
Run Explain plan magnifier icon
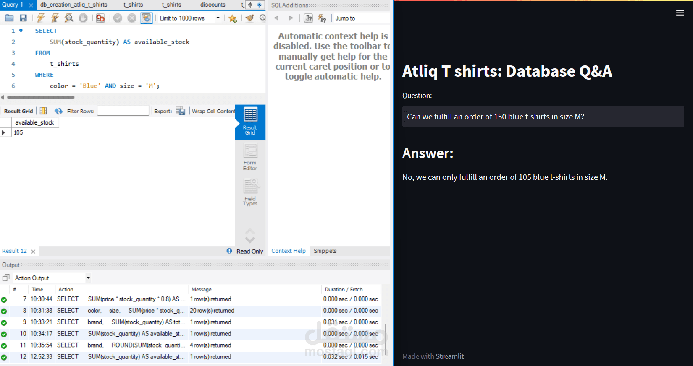click(x=69, y=18)
